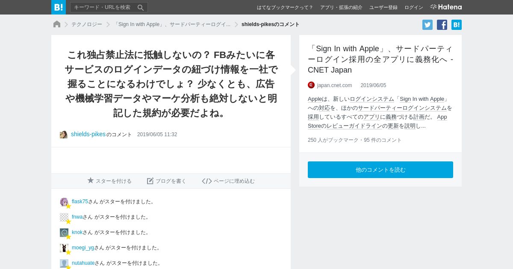Open ログイン link
The image size is (513, 269).
(414, 7)
